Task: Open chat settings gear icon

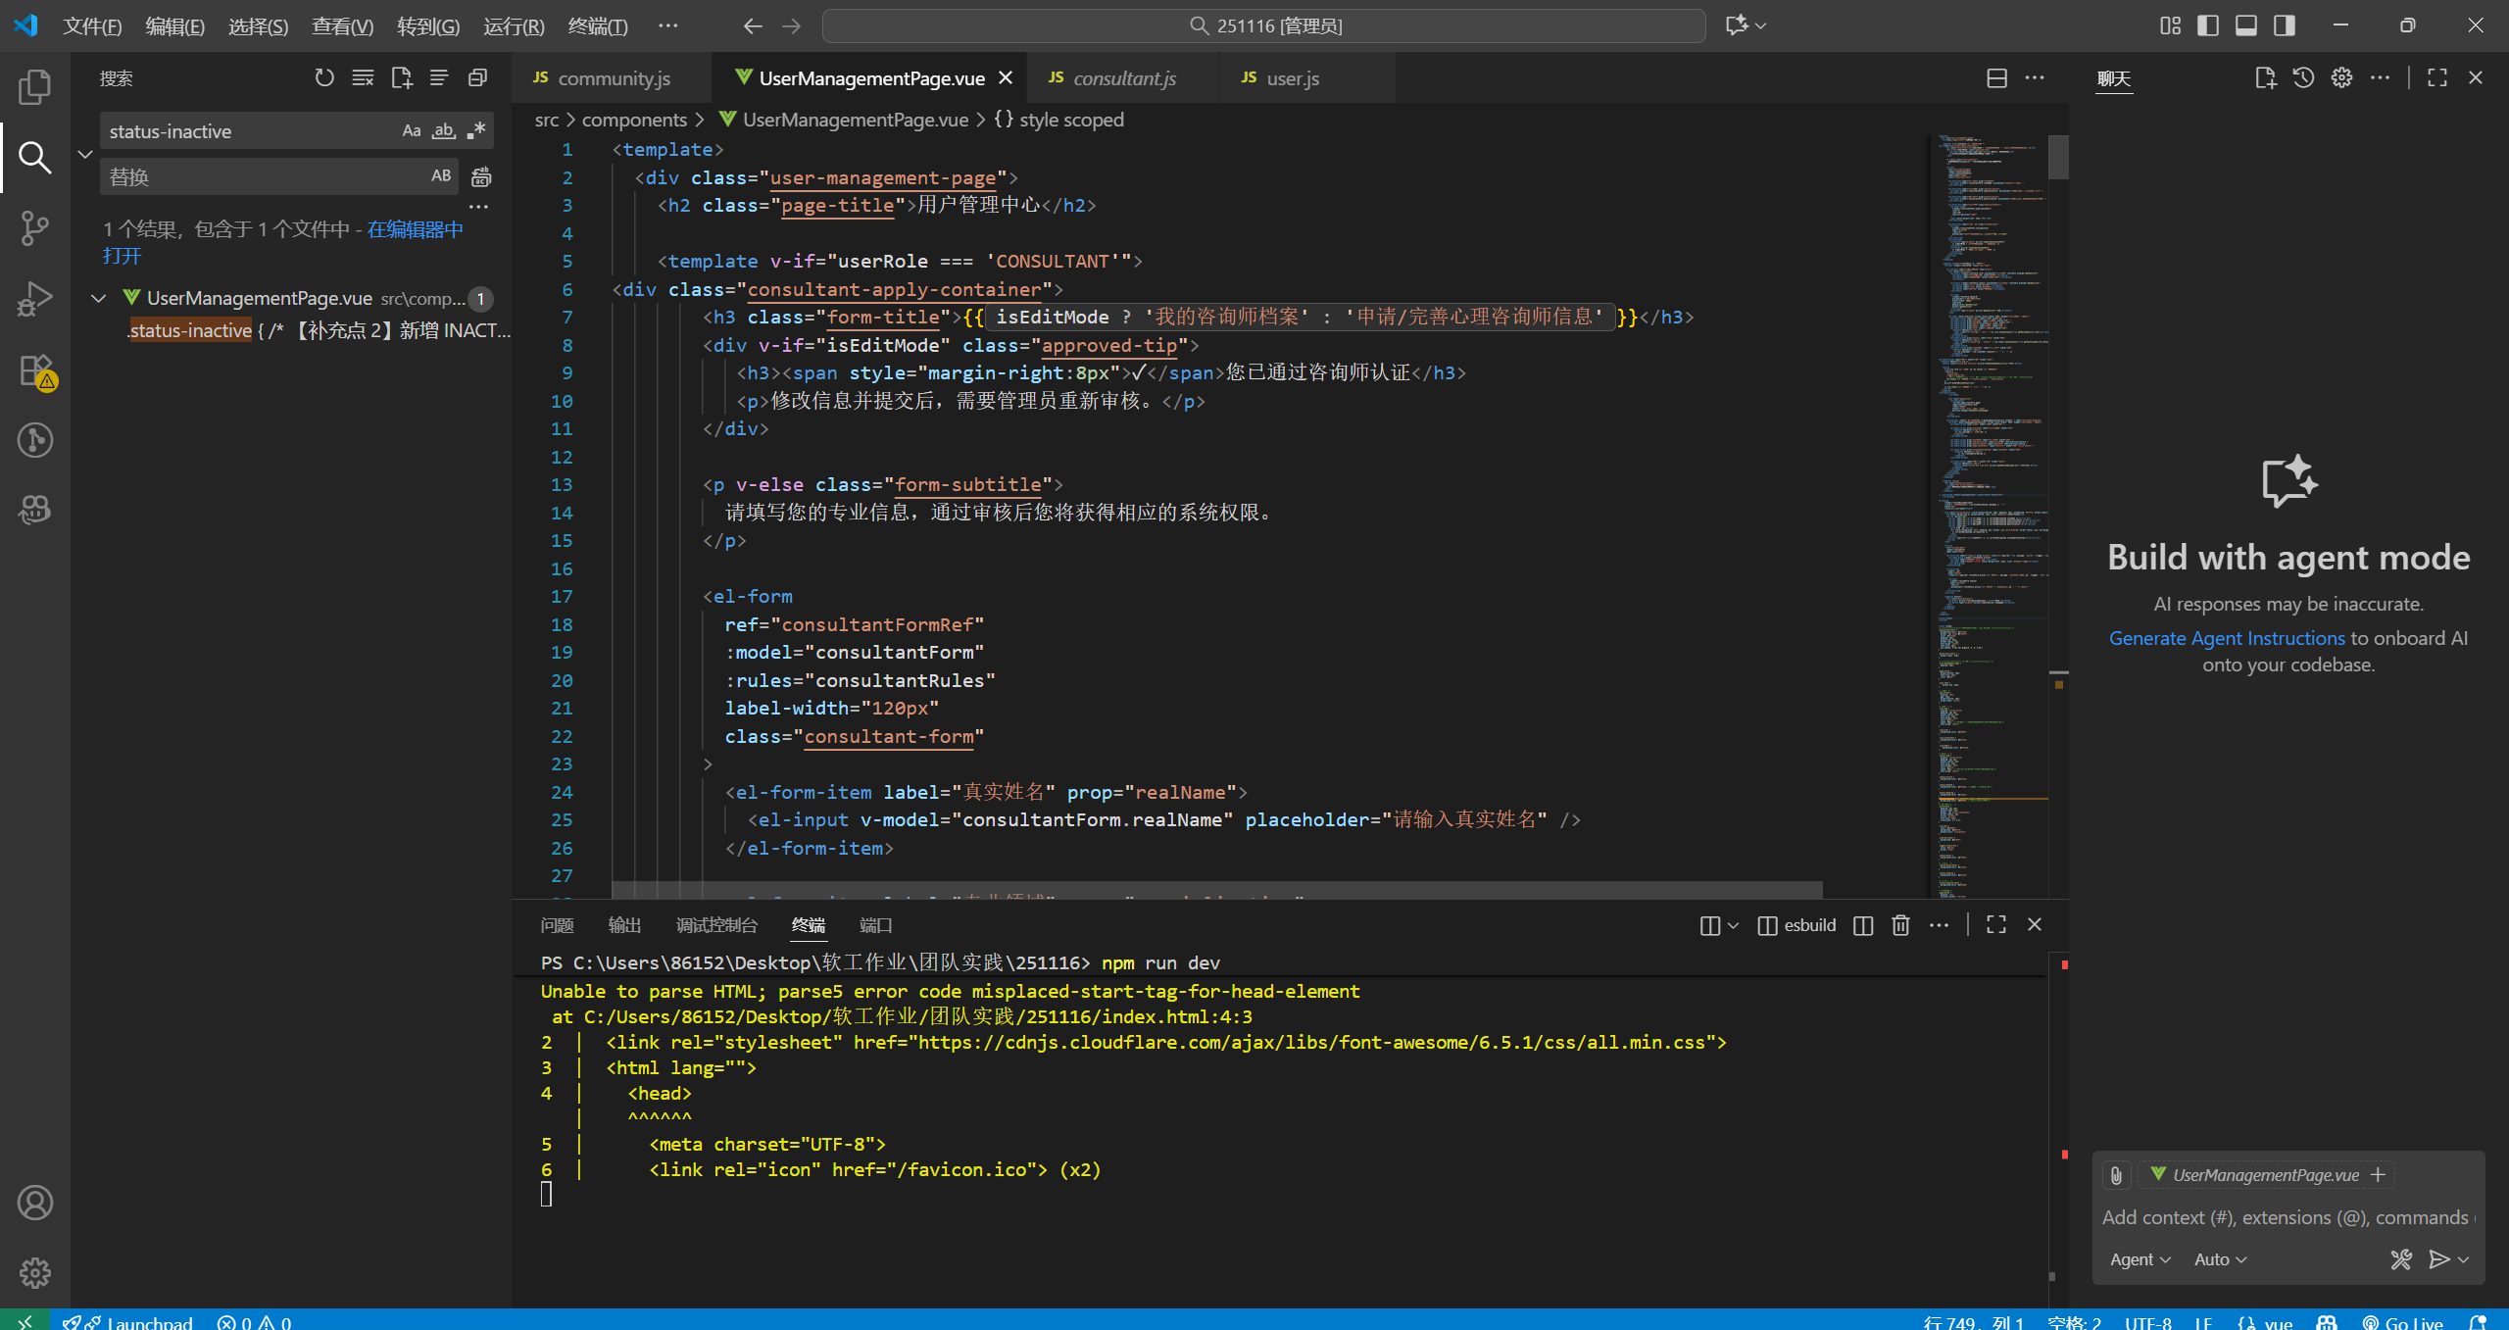Action: pyautogui.click(x=2341, y=78)
